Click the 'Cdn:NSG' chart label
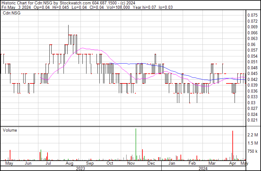The image size is (261, 171). point(12,13)
